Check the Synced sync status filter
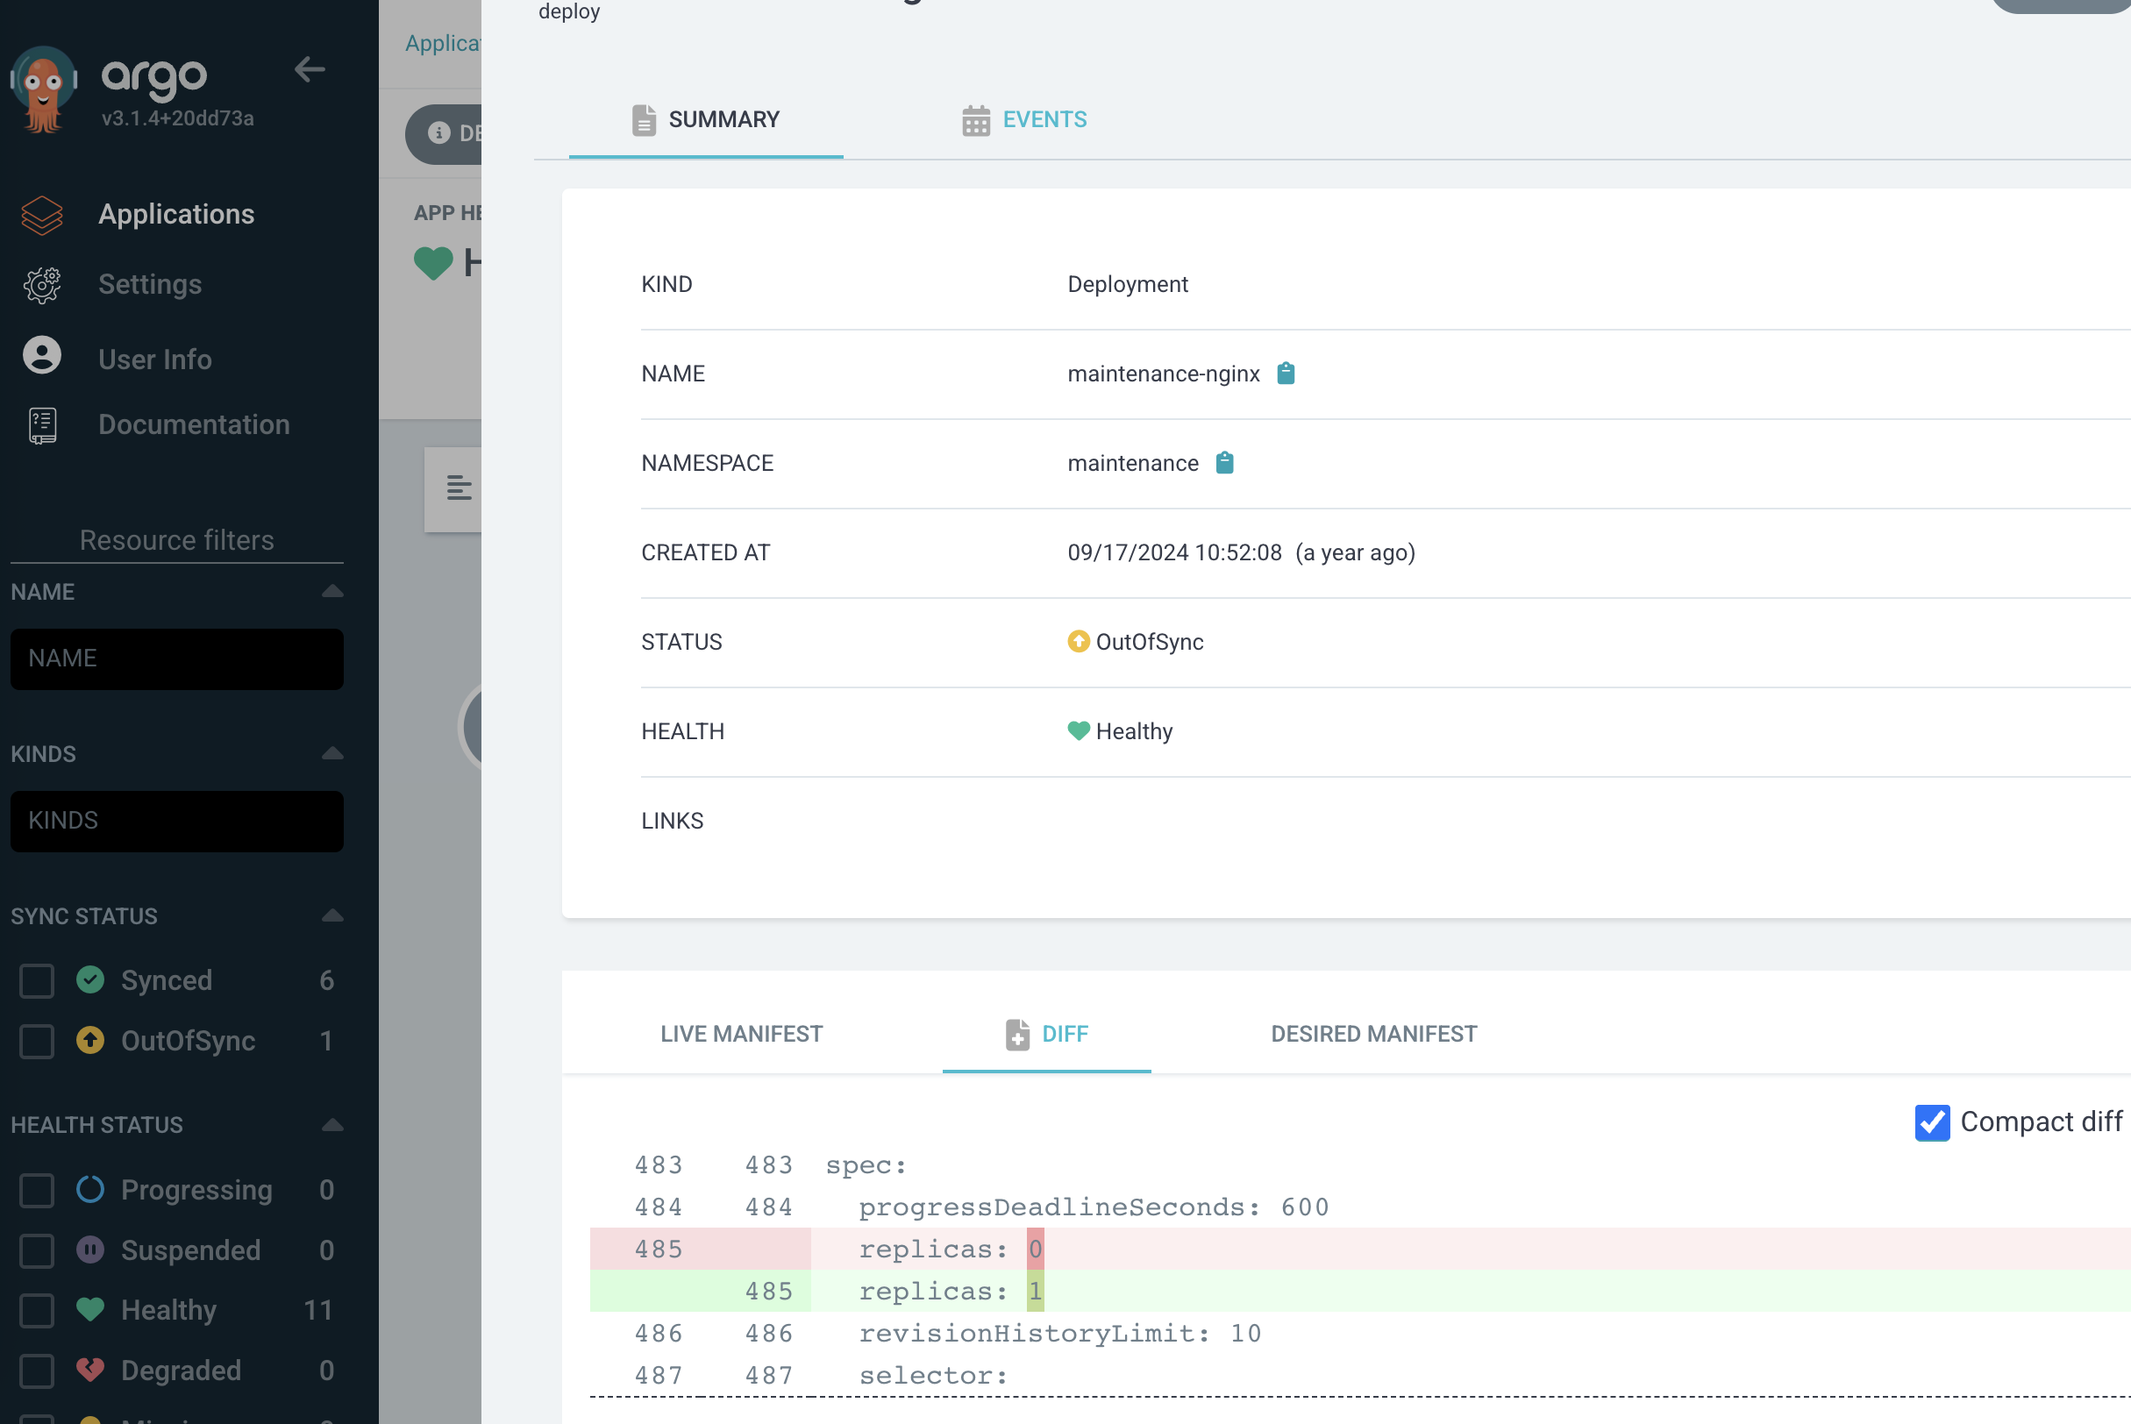The width and height of the screenshot is (2131, 1424). (37, 981)
